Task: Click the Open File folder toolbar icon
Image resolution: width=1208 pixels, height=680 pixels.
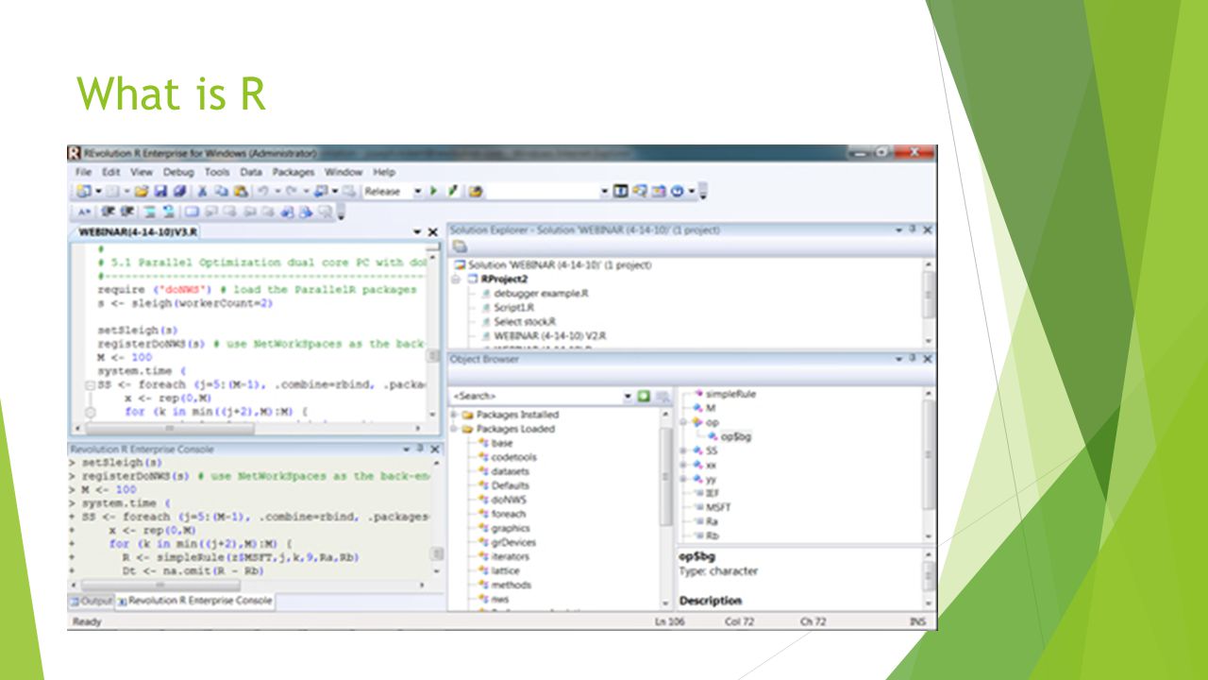Action: point(140,191)
